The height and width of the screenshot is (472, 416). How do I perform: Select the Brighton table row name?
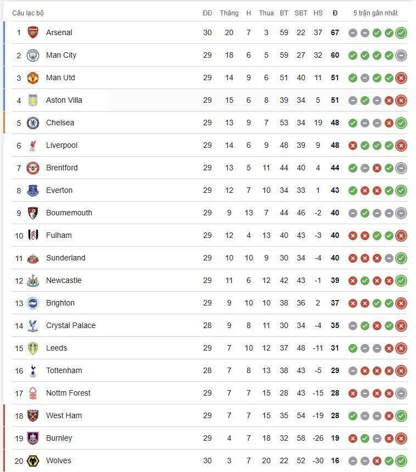60,303
